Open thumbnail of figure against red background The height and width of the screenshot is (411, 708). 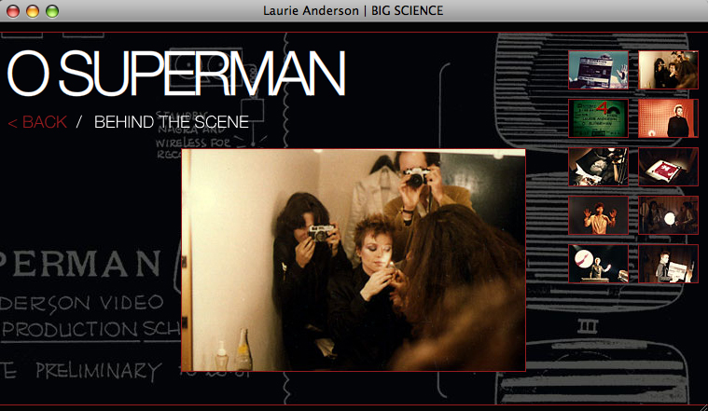(x=668, y=118)
